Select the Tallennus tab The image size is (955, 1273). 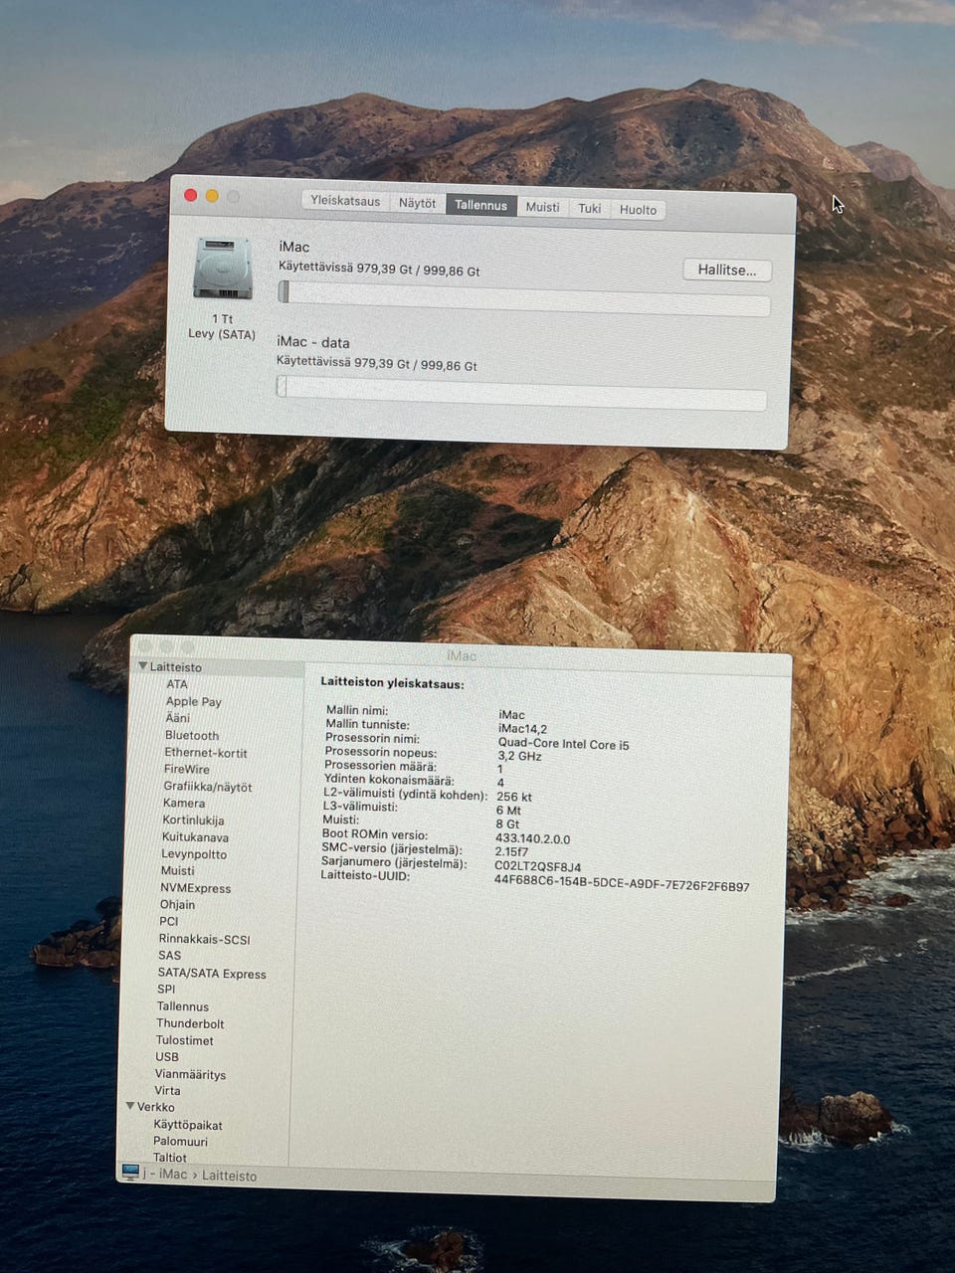480,205
